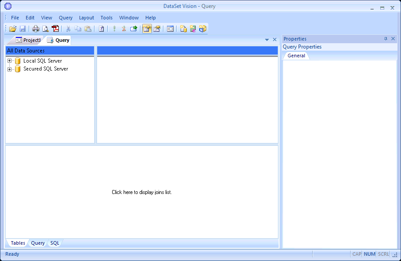Expand the Local SQL Server node
This screenshot has width=401, height=261.
pyautogui.click(x=9, y=61)
